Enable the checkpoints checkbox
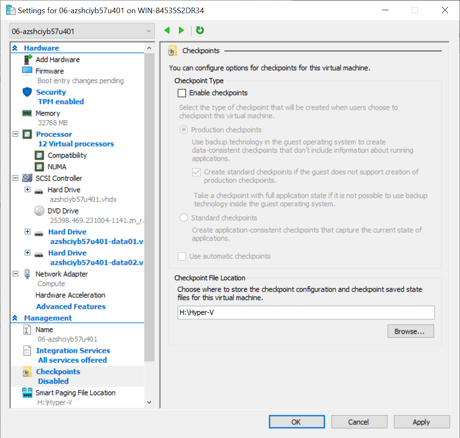This screenshot has height=438, width=460. [182, 93]
